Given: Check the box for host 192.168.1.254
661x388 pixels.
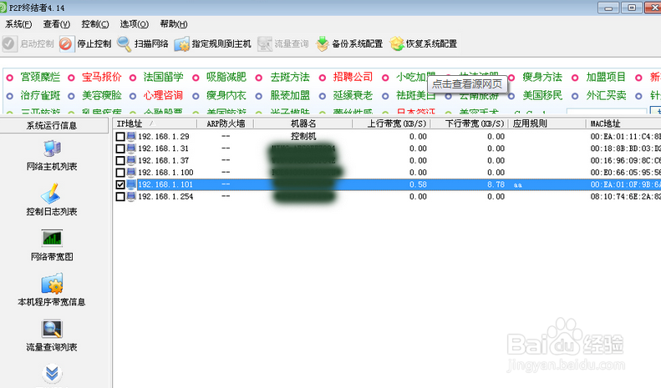Looking at the screenshot, I should point(120,197).
